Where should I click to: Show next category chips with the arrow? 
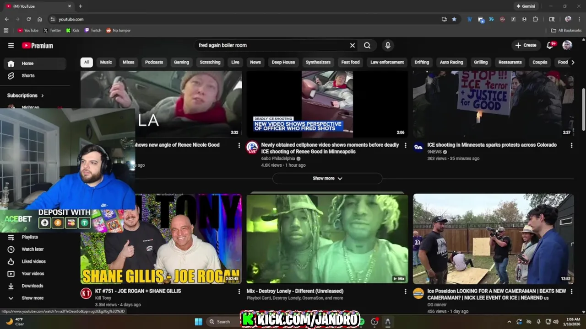(573, 62)
